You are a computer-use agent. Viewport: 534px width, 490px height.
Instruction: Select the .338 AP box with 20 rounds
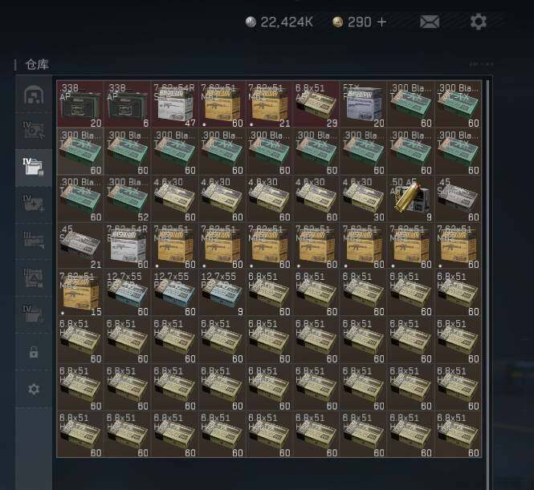tap(80, 104)
